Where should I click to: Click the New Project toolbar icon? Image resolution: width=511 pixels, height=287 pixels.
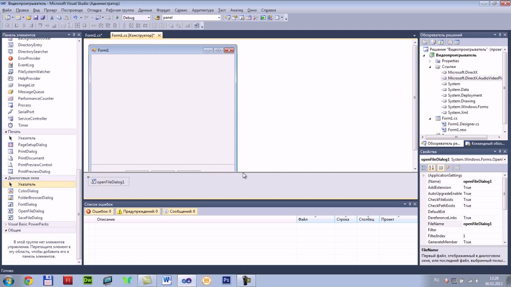[x=7, y=18]
